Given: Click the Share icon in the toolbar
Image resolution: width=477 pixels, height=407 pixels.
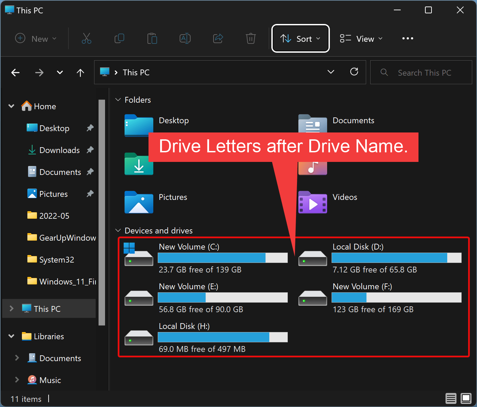Looking at the screenshot, I should tap(218, 38).
